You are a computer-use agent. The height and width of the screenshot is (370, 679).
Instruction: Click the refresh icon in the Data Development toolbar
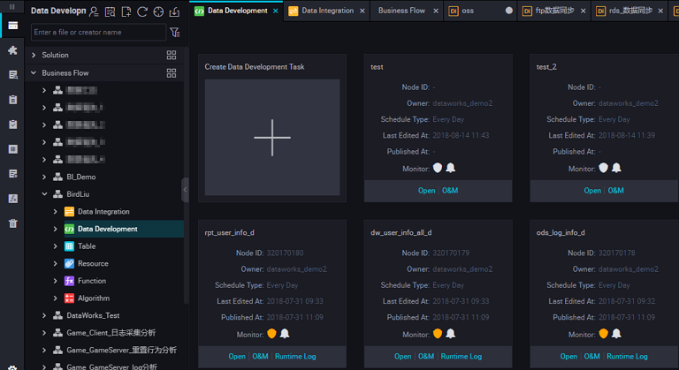pyautogui.click(x=142, y=12)
